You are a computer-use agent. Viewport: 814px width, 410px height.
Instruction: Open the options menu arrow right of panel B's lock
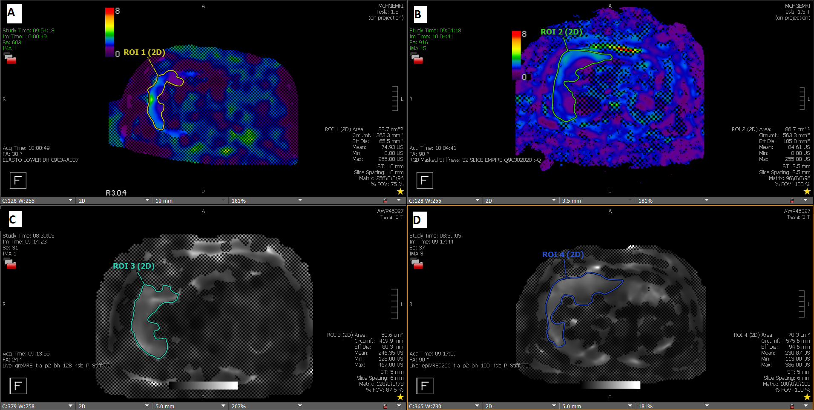(x=805, y=200)
